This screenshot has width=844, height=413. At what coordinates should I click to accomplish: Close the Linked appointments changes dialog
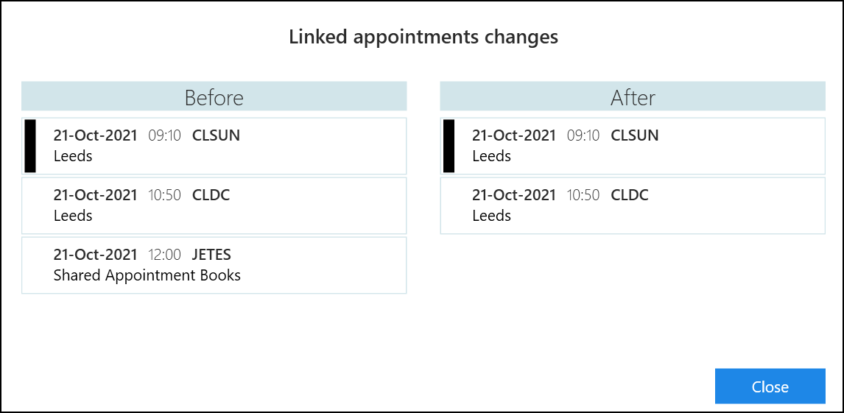coord(770,386)
